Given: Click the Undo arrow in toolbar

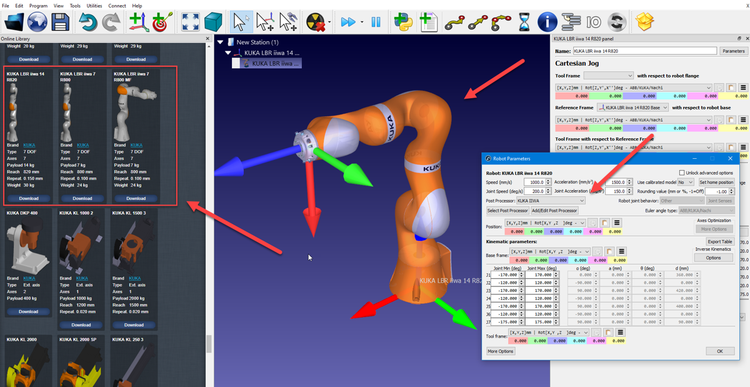Looking at the screenshot, I should click(87, 23).
